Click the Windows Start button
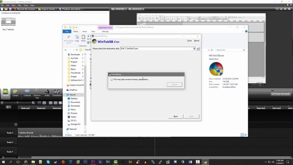This screenshot has width=293, height=165. (3, 162)
